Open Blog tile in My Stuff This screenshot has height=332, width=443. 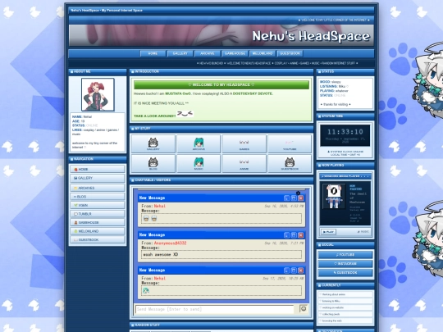coord(153,163)
